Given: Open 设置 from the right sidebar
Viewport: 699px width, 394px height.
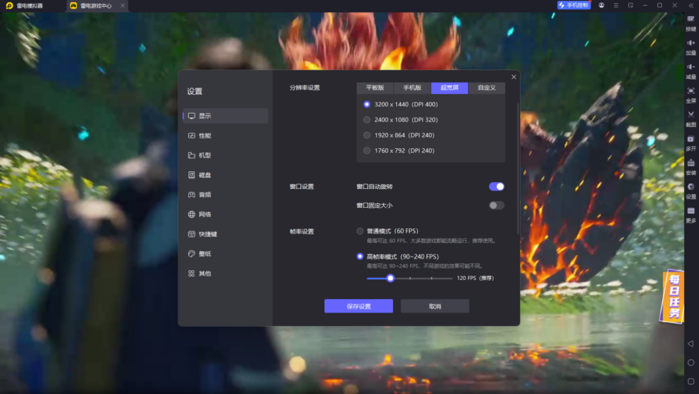Looking at the screenshot, I should pos(691,191).
